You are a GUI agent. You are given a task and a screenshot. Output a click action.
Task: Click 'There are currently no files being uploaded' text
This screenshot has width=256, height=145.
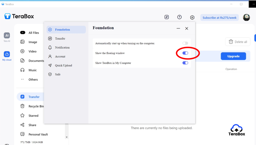(162, 128)
